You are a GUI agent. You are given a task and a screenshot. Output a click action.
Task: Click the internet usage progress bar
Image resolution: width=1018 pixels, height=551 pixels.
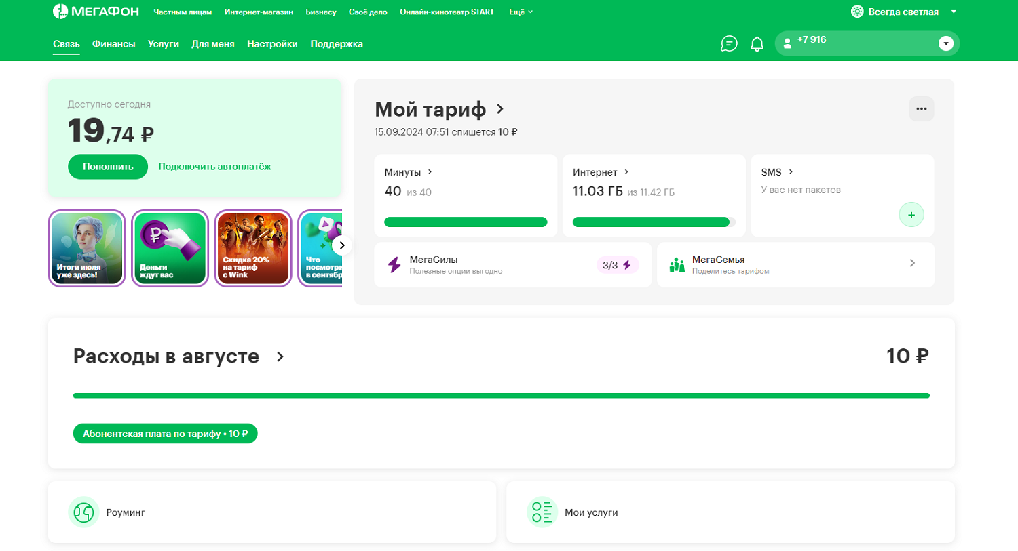coord(654,222)
